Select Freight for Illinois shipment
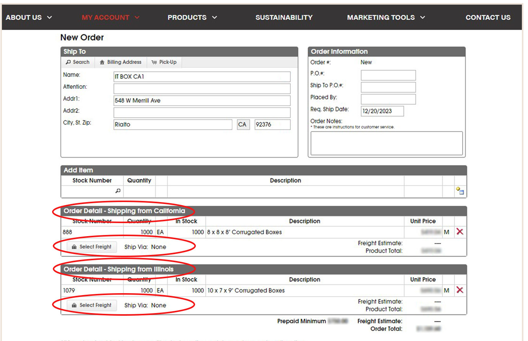Screen dimensions: 528x341 pos(92,305)
